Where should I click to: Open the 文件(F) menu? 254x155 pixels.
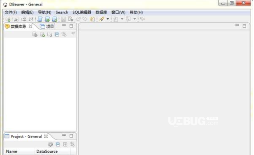pos(11,12)
